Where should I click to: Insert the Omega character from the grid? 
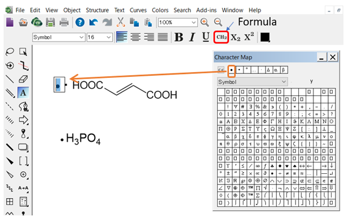click(272, 129)
